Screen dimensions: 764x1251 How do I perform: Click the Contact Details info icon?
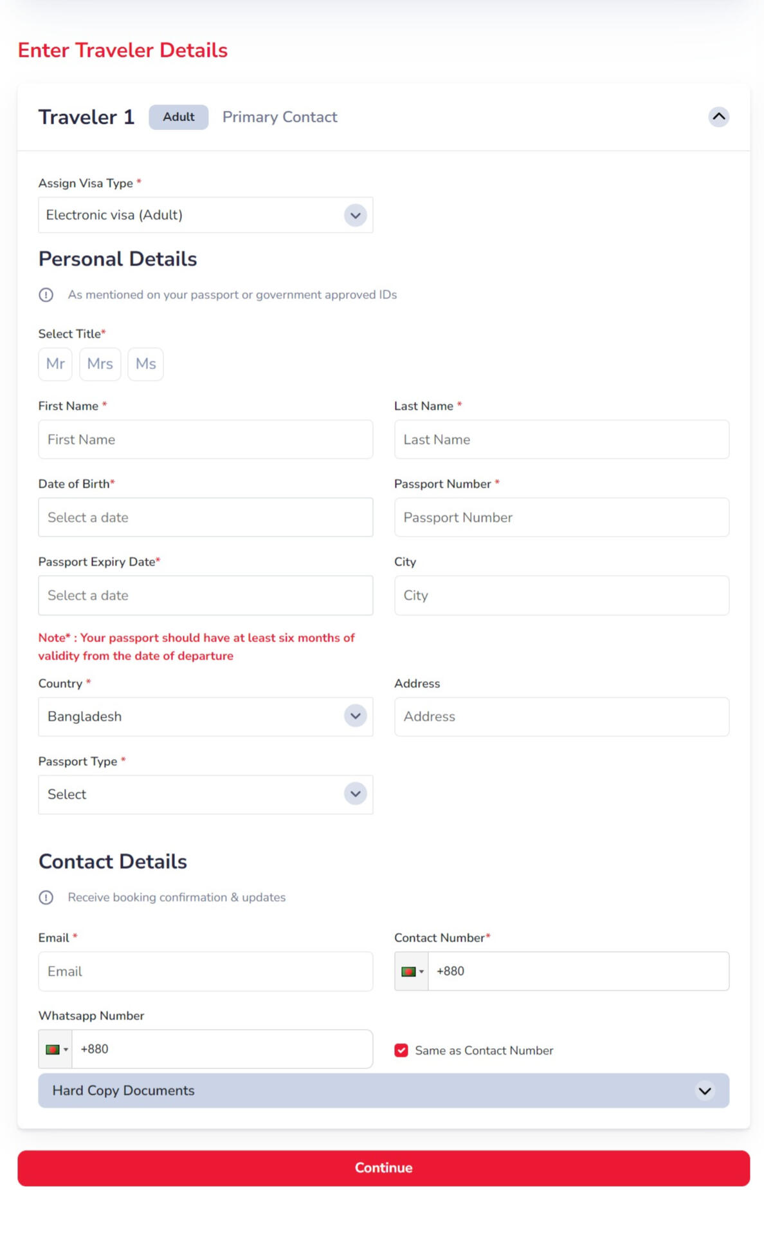[x=46, y=898]
